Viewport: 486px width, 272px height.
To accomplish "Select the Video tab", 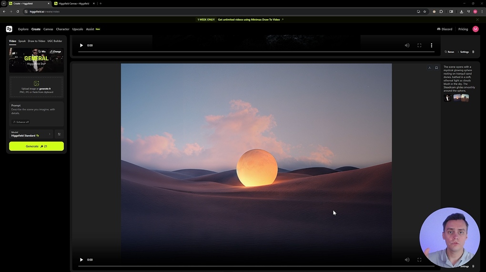I will 12,41.
